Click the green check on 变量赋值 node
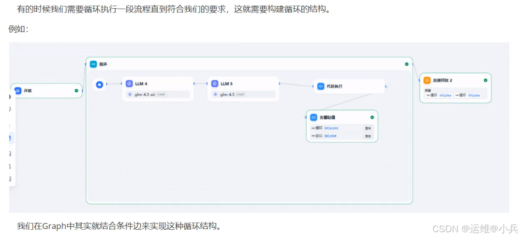This screenshot has height=237, width=520. [372, 117]
